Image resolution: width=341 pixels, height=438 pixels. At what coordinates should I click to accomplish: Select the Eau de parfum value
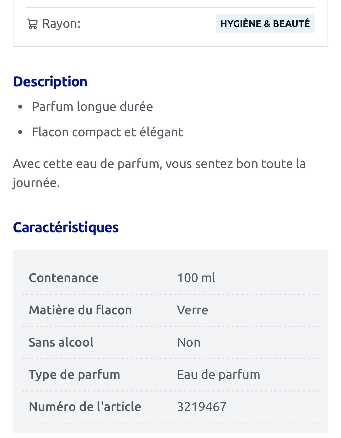pyautogui.click(x=218, y=375)
